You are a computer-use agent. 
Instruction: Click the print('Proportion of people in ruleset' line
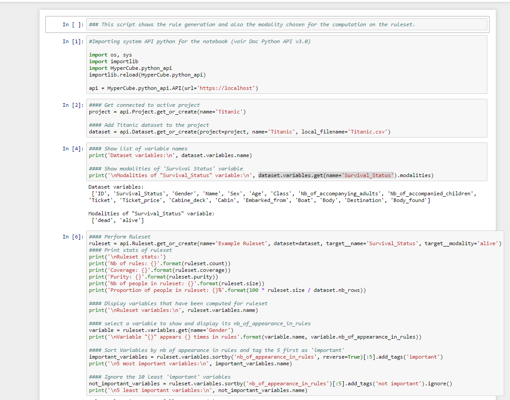tap(227, 290)
